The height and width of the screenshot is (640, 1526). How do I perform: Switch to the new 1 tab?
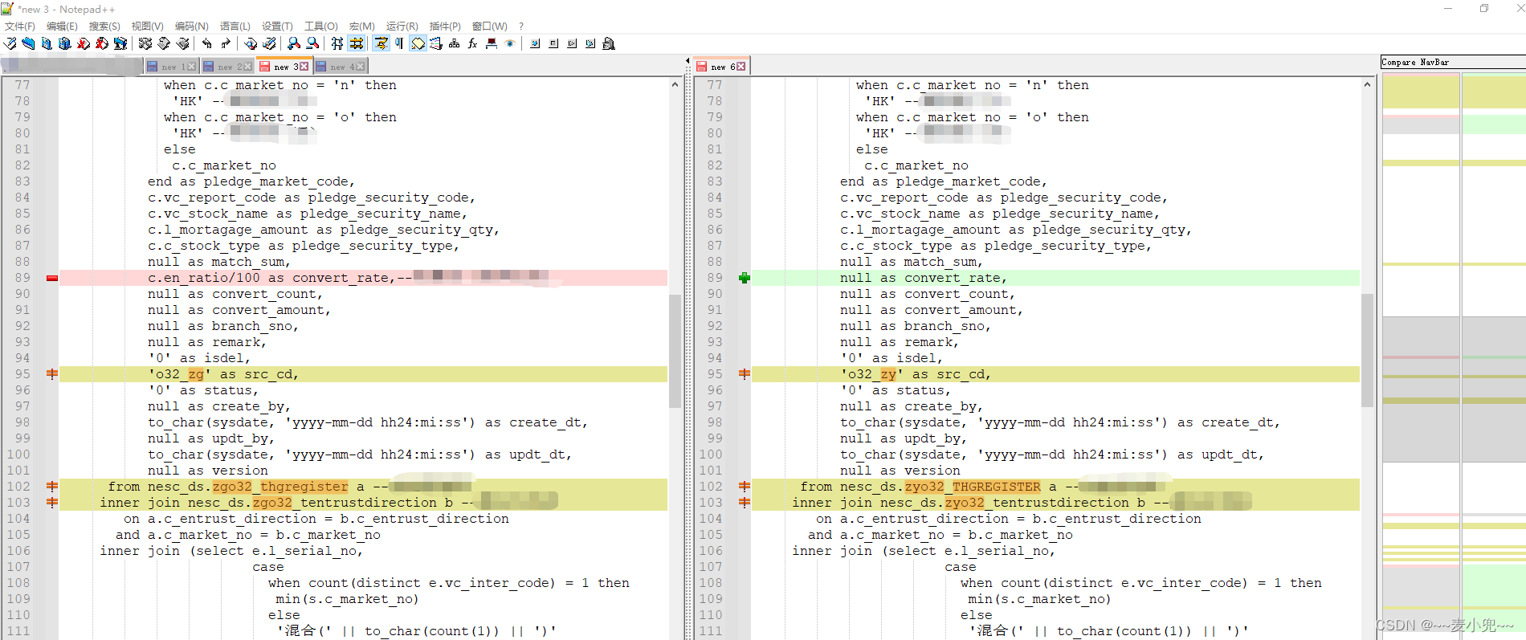171,67
